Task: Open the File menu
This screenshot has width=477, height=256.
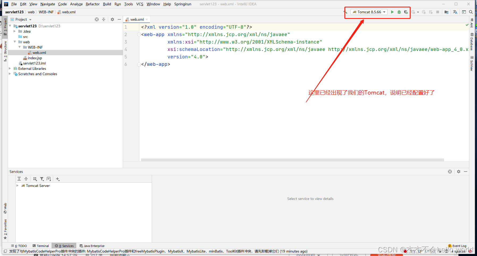Action: click(14, 4)
